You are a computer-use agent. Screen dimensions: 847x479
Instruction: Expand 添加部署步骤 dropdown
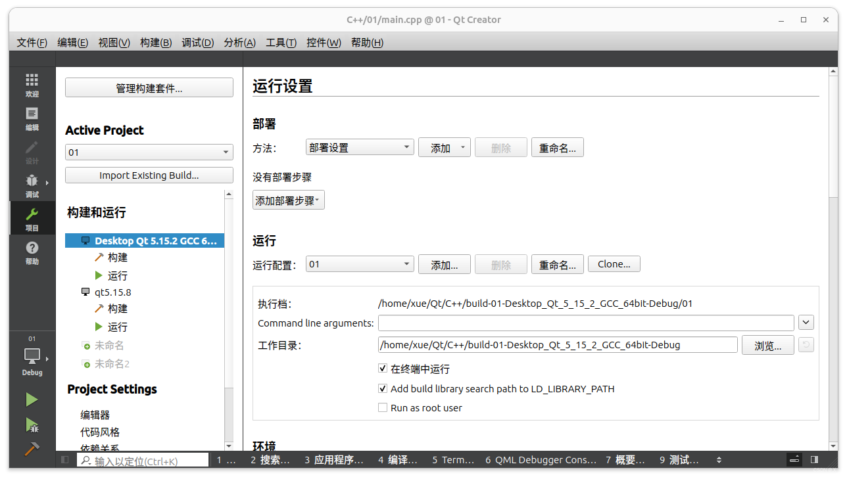[x=289, y=200]
